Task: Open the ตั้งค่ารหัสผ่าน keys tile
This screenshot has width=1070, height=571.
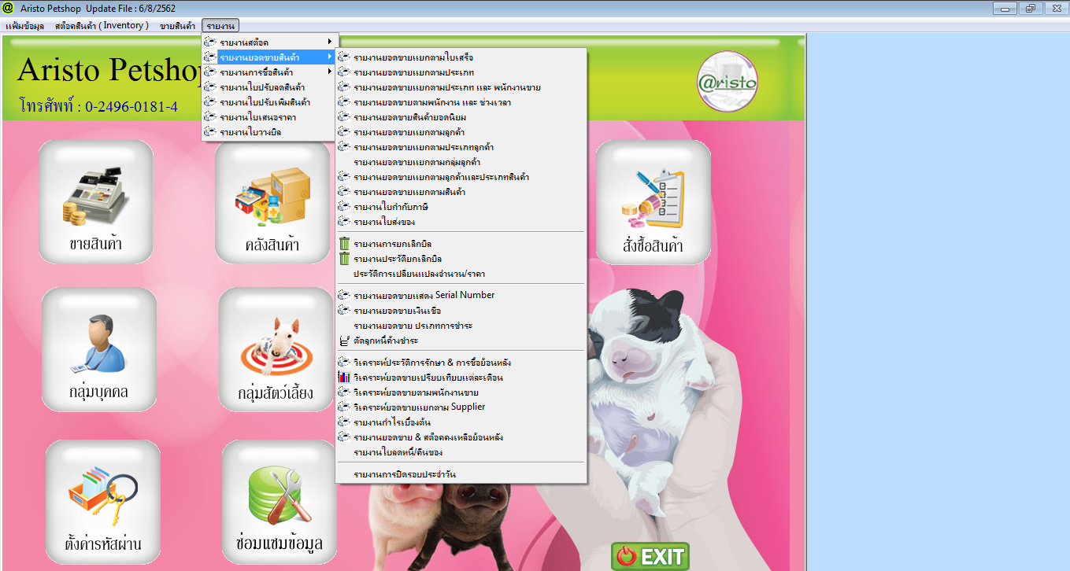Action: (x=102, y=501)
